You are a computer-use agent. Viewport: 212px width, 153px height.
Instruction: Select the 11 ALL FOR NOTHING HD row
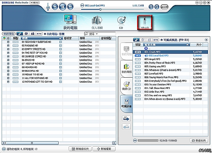(x=59, y=78)
